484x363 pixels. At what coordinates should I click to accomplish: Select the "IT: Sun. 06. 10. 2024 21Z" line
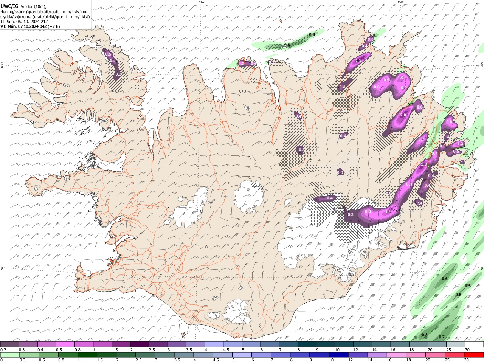click(24, 22)
